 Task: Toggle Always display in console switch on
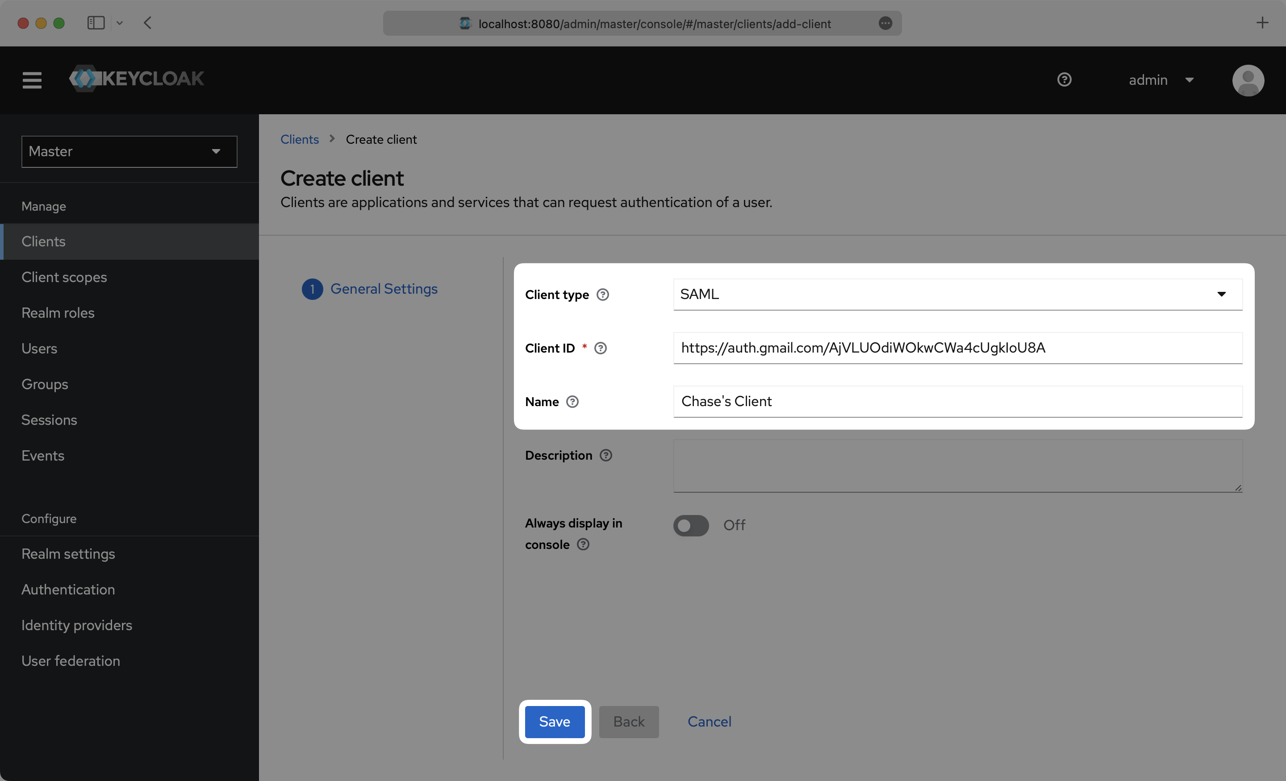point(690,525)
